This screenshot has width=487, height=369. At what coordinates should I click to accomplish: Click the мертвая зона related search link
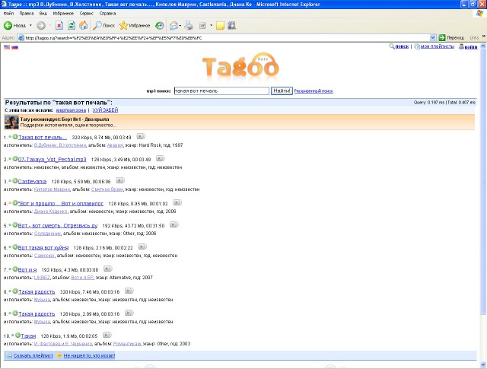71,110
